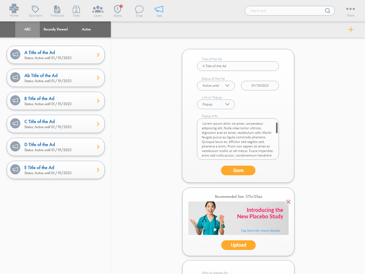Add a new ad with plus icon

pos(351,29)
